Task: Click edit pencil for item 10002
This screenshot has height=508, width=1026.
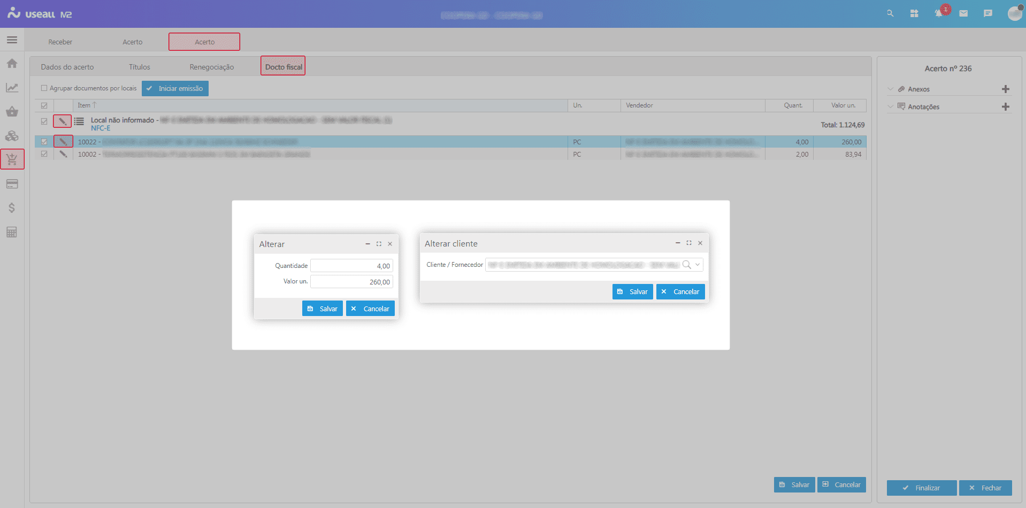Action: coord(63,154)
